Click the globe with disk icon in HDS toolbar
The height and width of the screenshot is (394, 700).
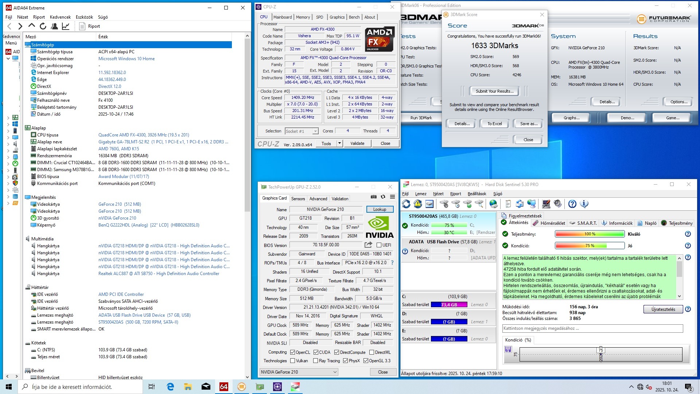point(493,204)
